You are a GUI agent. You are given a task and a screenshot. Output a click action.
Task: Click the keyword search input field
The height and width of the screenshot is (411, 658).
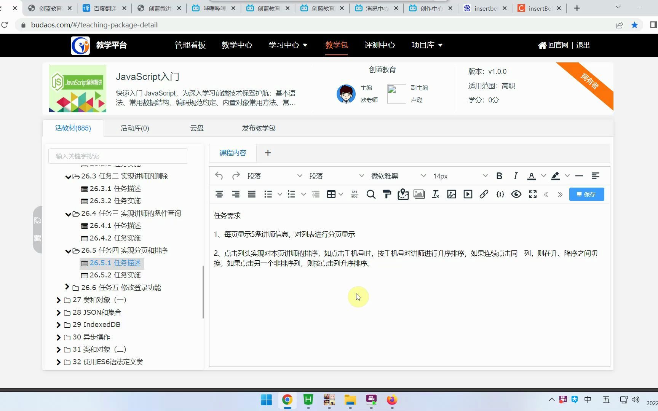tap(118, 156)
